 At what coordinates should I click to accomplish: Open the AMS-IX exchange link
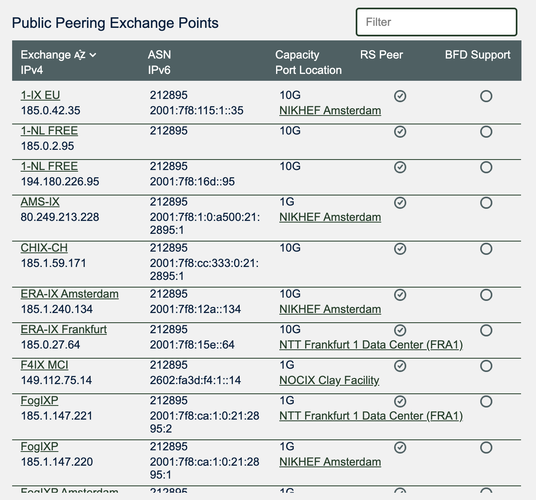(40, 202)
